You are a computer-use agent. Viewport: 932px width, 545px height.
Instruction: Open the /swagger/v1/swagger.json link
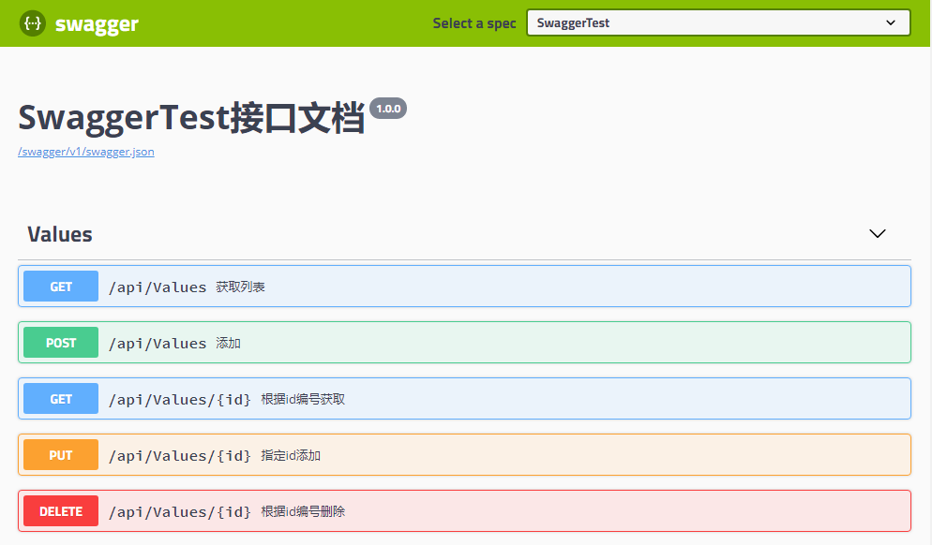86,152
